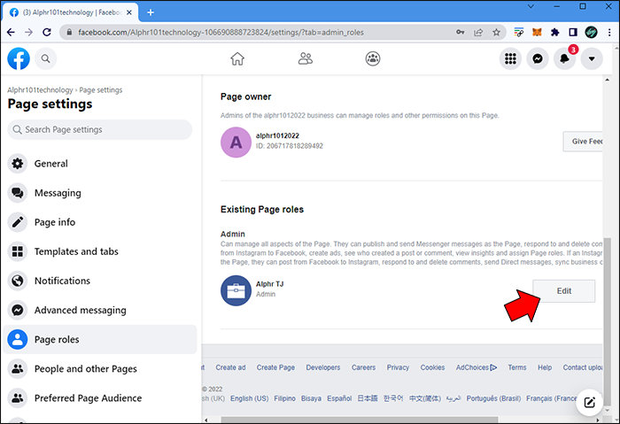Open the Developers footer link
This screenshot has height=424, width=620.
[x=323, y=367]
